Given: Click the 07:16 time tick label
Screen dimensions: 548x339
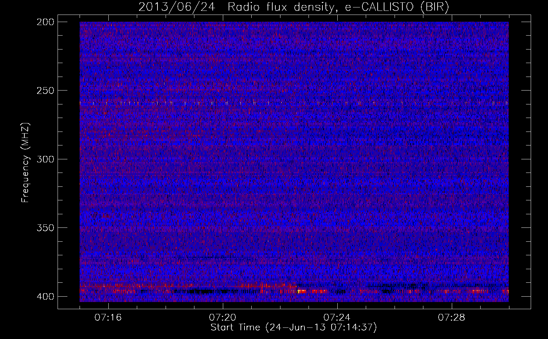Looking at the screenshot, I should [x=108, y=318].
